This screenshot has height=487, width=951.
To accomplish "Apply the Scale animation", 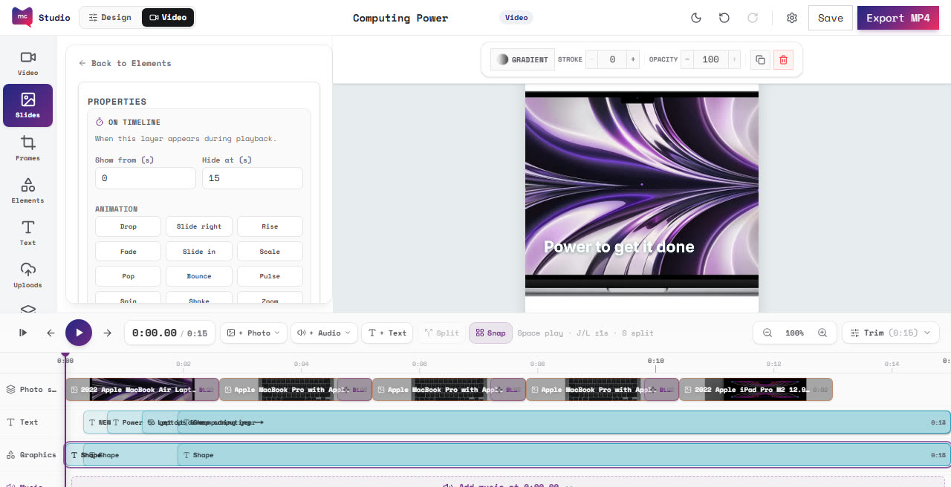I will (x=270, y=252).
